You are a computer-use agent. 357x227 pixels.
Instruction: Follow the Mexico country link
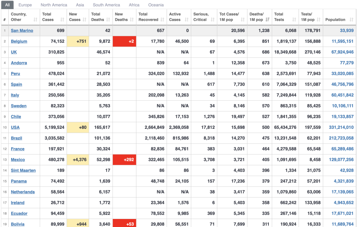18,160
